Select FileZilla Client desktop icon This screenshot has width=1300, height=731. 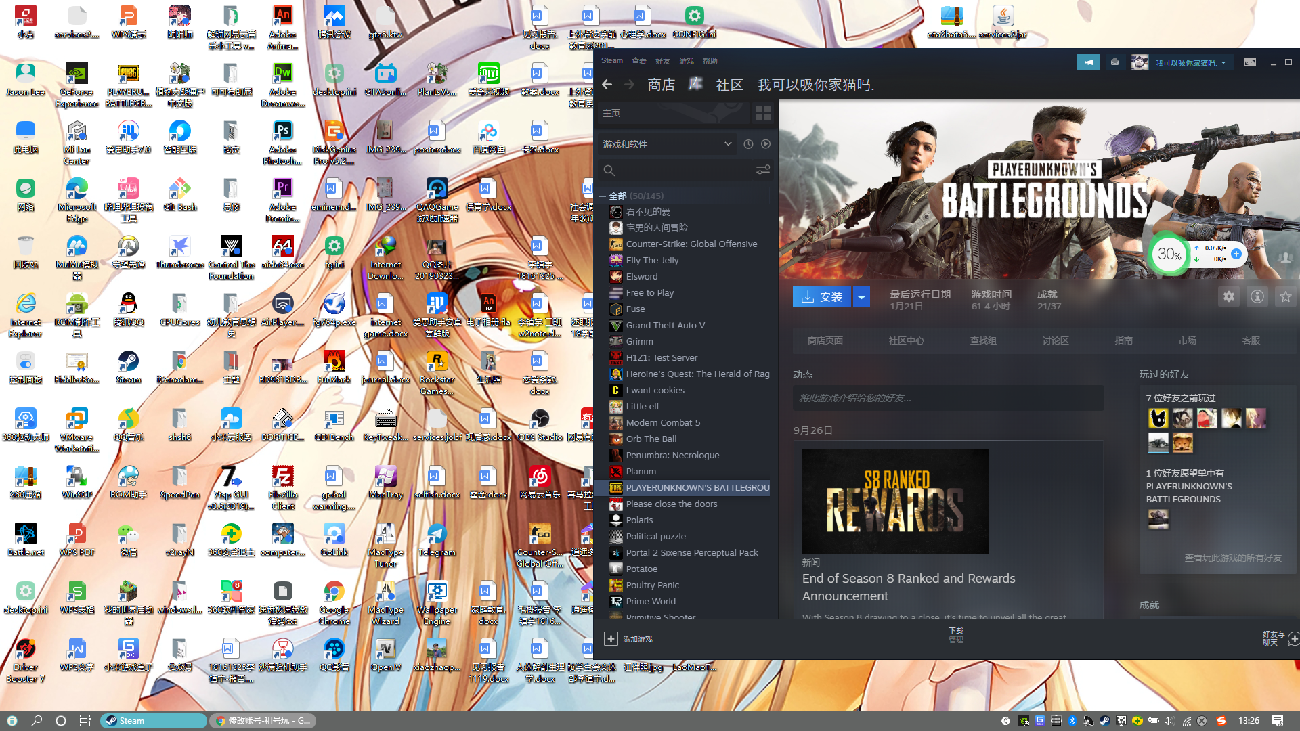coord(282,487)
